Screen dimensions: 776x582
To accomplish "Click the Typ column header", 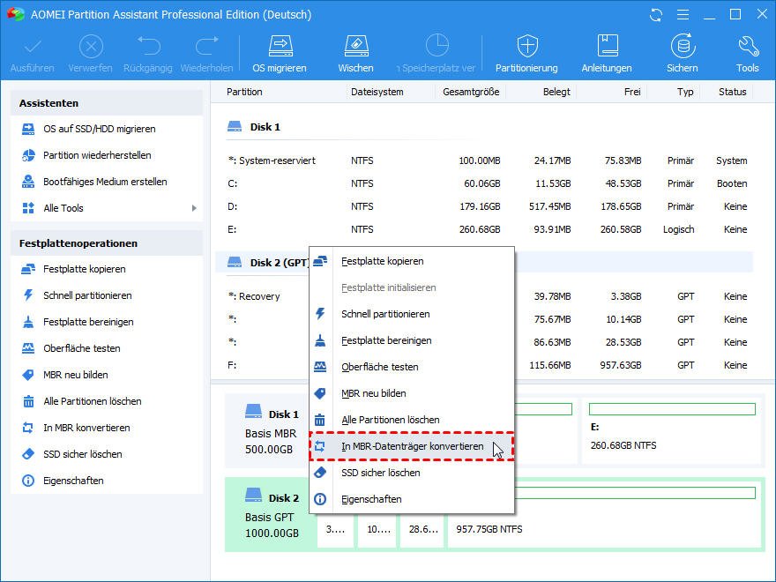I will point(685,92).
